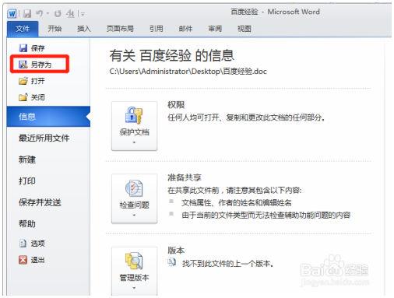This screenshot has height=298, width=394.
Task: Click the 管理版本 magnifier icon
Action: (134, 261)
